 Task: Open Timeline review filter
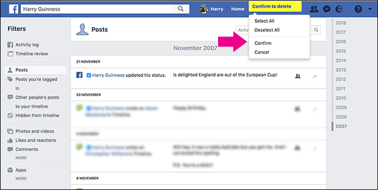(28, 54)
